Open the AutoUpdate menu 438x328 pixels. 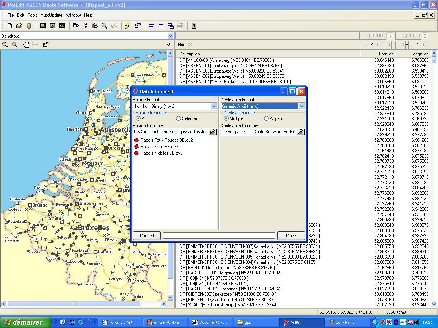point(51,15)
